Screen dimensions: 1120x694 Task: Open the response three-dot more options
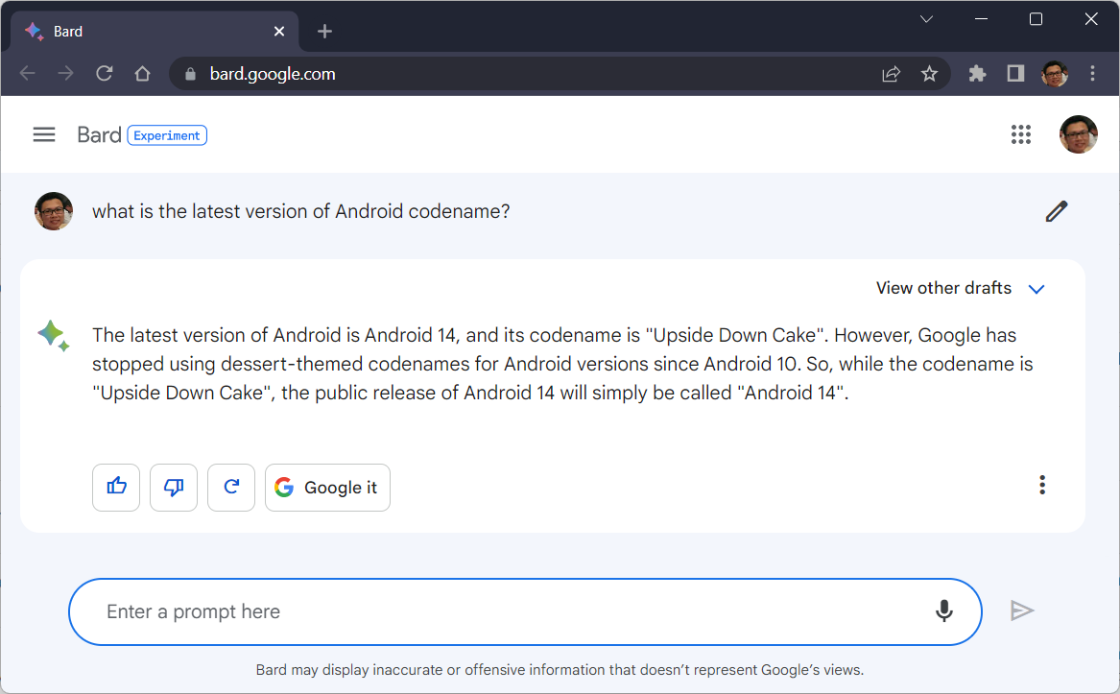1042,486
